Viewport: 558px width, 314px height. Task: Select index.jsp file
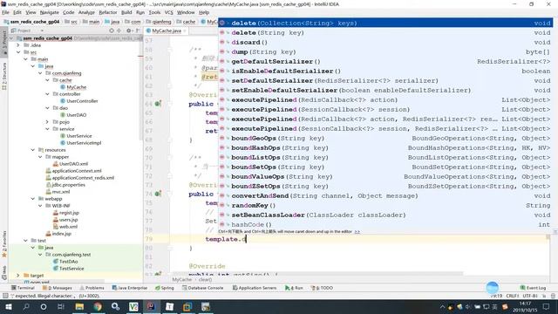click(58, 234)
